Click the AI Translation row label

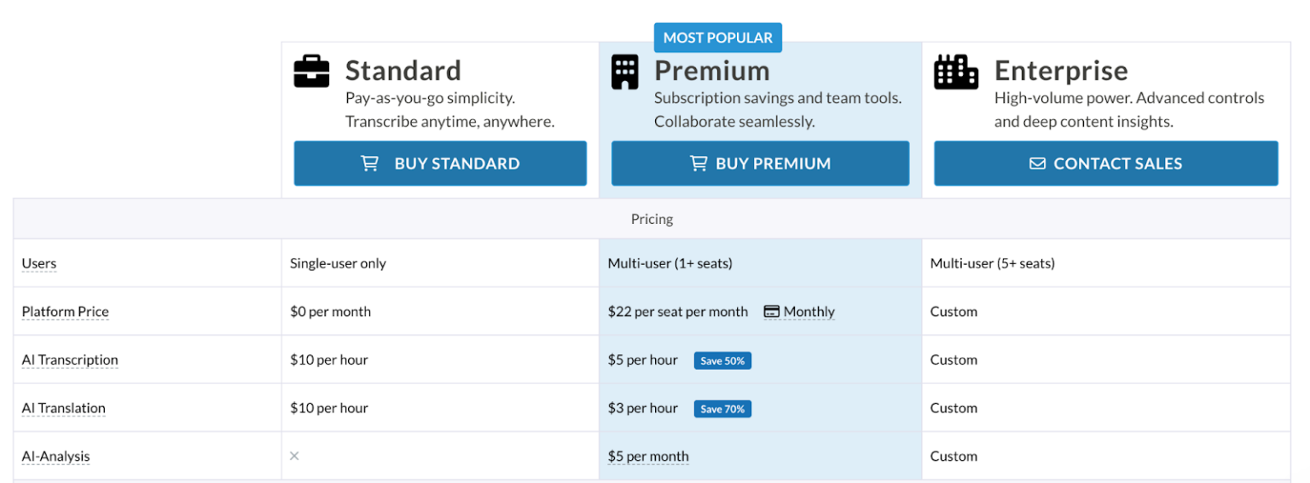coord(64,408)
